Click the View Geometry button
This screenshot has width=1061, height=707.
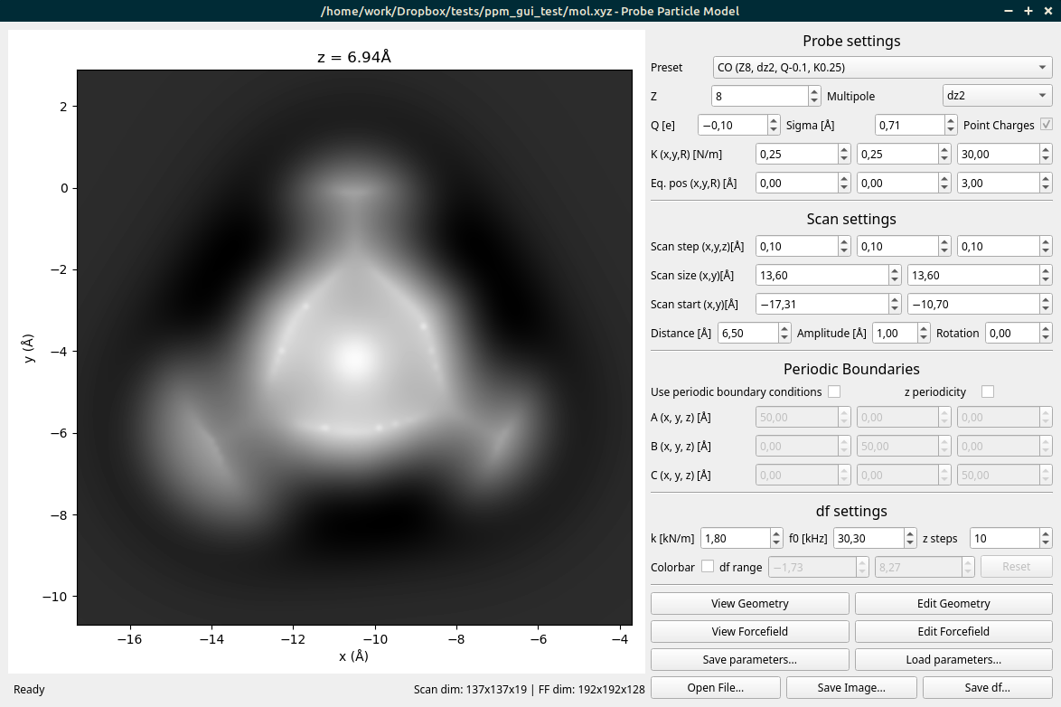(750, 603)
